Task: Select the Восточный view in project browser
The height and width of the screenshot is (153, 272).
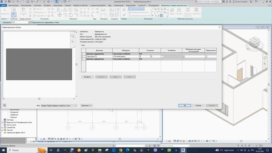Action: pyautogui.click(x=15, y=110)
